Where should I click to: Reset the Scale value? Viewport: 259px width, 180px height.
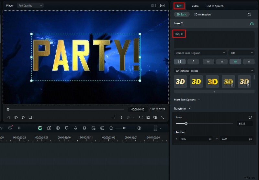(250, 117)
